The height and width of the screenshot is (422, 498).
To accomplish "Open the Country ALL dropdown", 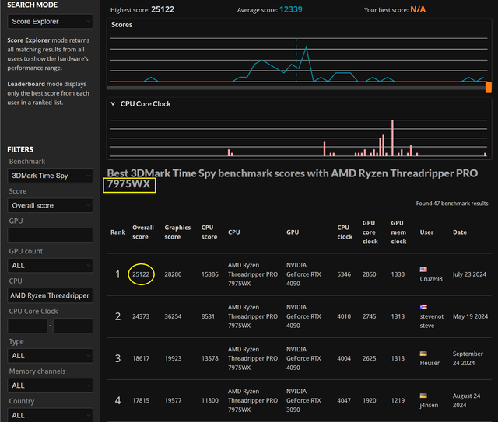I will (x=50, y=415).
